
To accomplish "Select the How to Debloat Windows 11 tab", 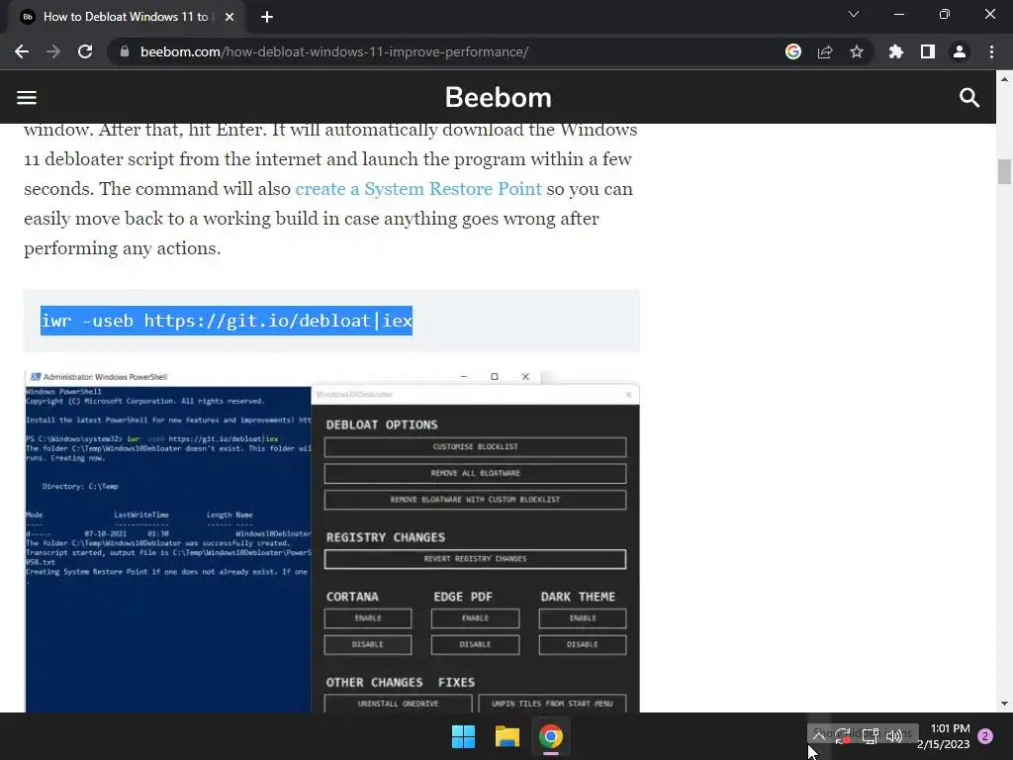I will (127, 17).
